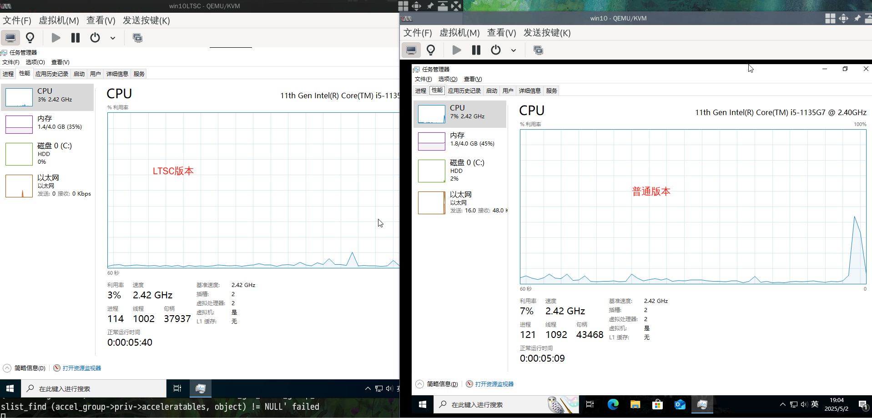Screen dimensions: 872x418
Task: Power off the win10 virtual machine
Action: coord(495,50)
